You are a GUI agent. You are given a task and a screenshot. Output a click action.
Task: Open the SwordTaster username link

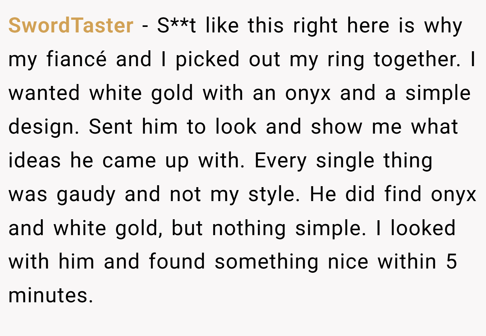[x=71, y=25]
